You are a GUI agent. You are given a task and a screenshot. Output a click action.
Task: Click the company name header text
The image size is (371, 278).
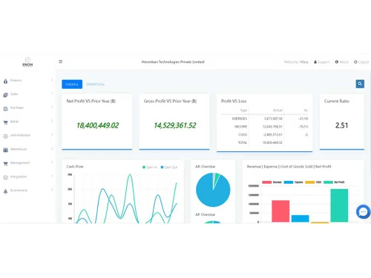point(173,62)
